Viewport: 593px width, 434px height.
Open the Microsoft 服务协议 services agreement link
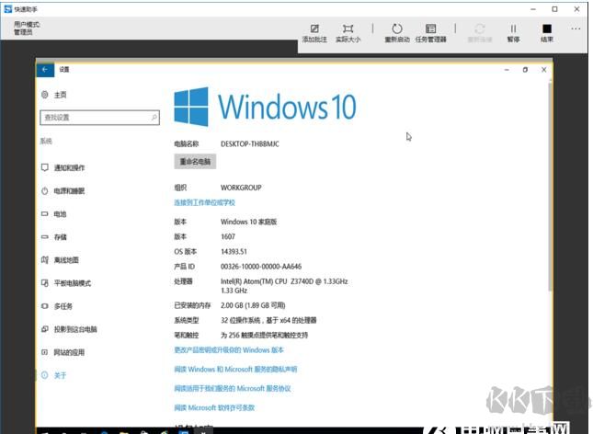(233, 388)
